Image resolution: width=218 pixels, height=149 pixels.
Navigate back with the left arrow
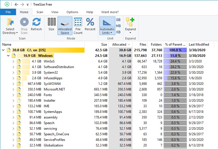coord(16,4)
